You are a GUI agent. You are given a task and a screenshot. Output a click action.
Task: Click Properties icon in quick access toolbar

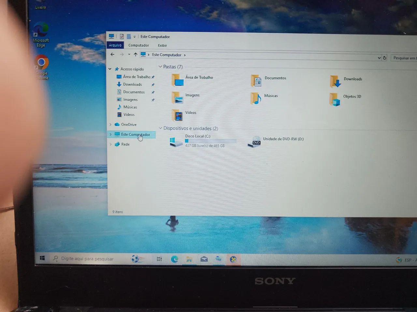click(x=122, y=36)
